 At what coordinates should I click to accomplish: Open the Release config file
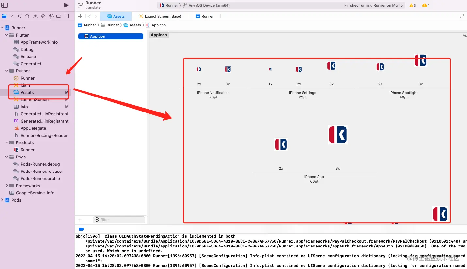coord(25,56)
